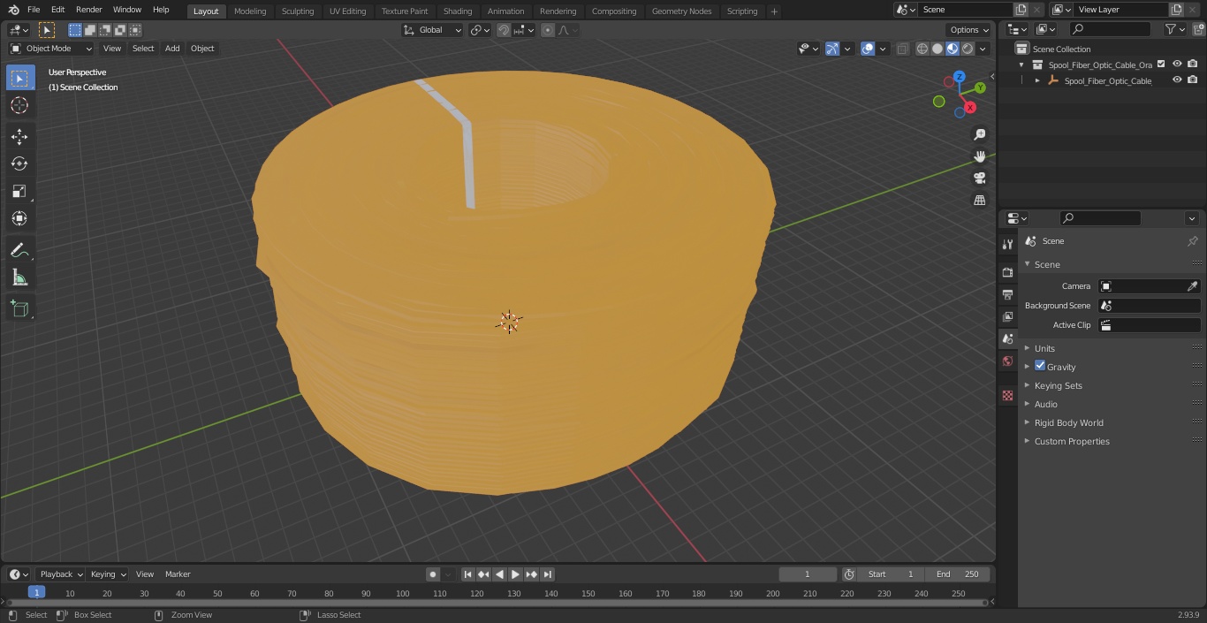Click the End frame field
The image size is (1207, 623).
pos(958,574)
